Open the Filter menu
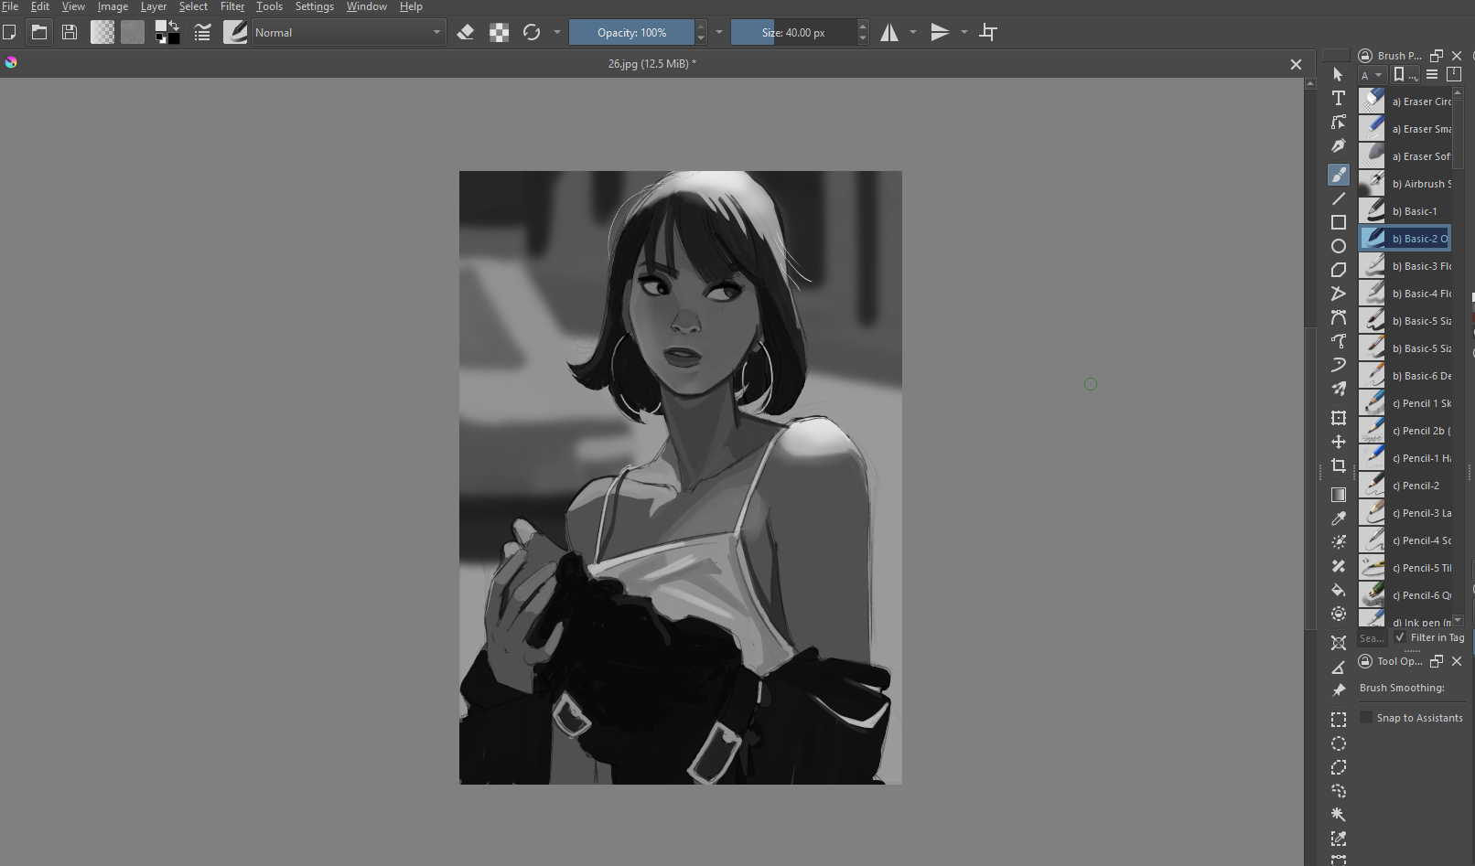1475x866 pixels. (232, 6)
